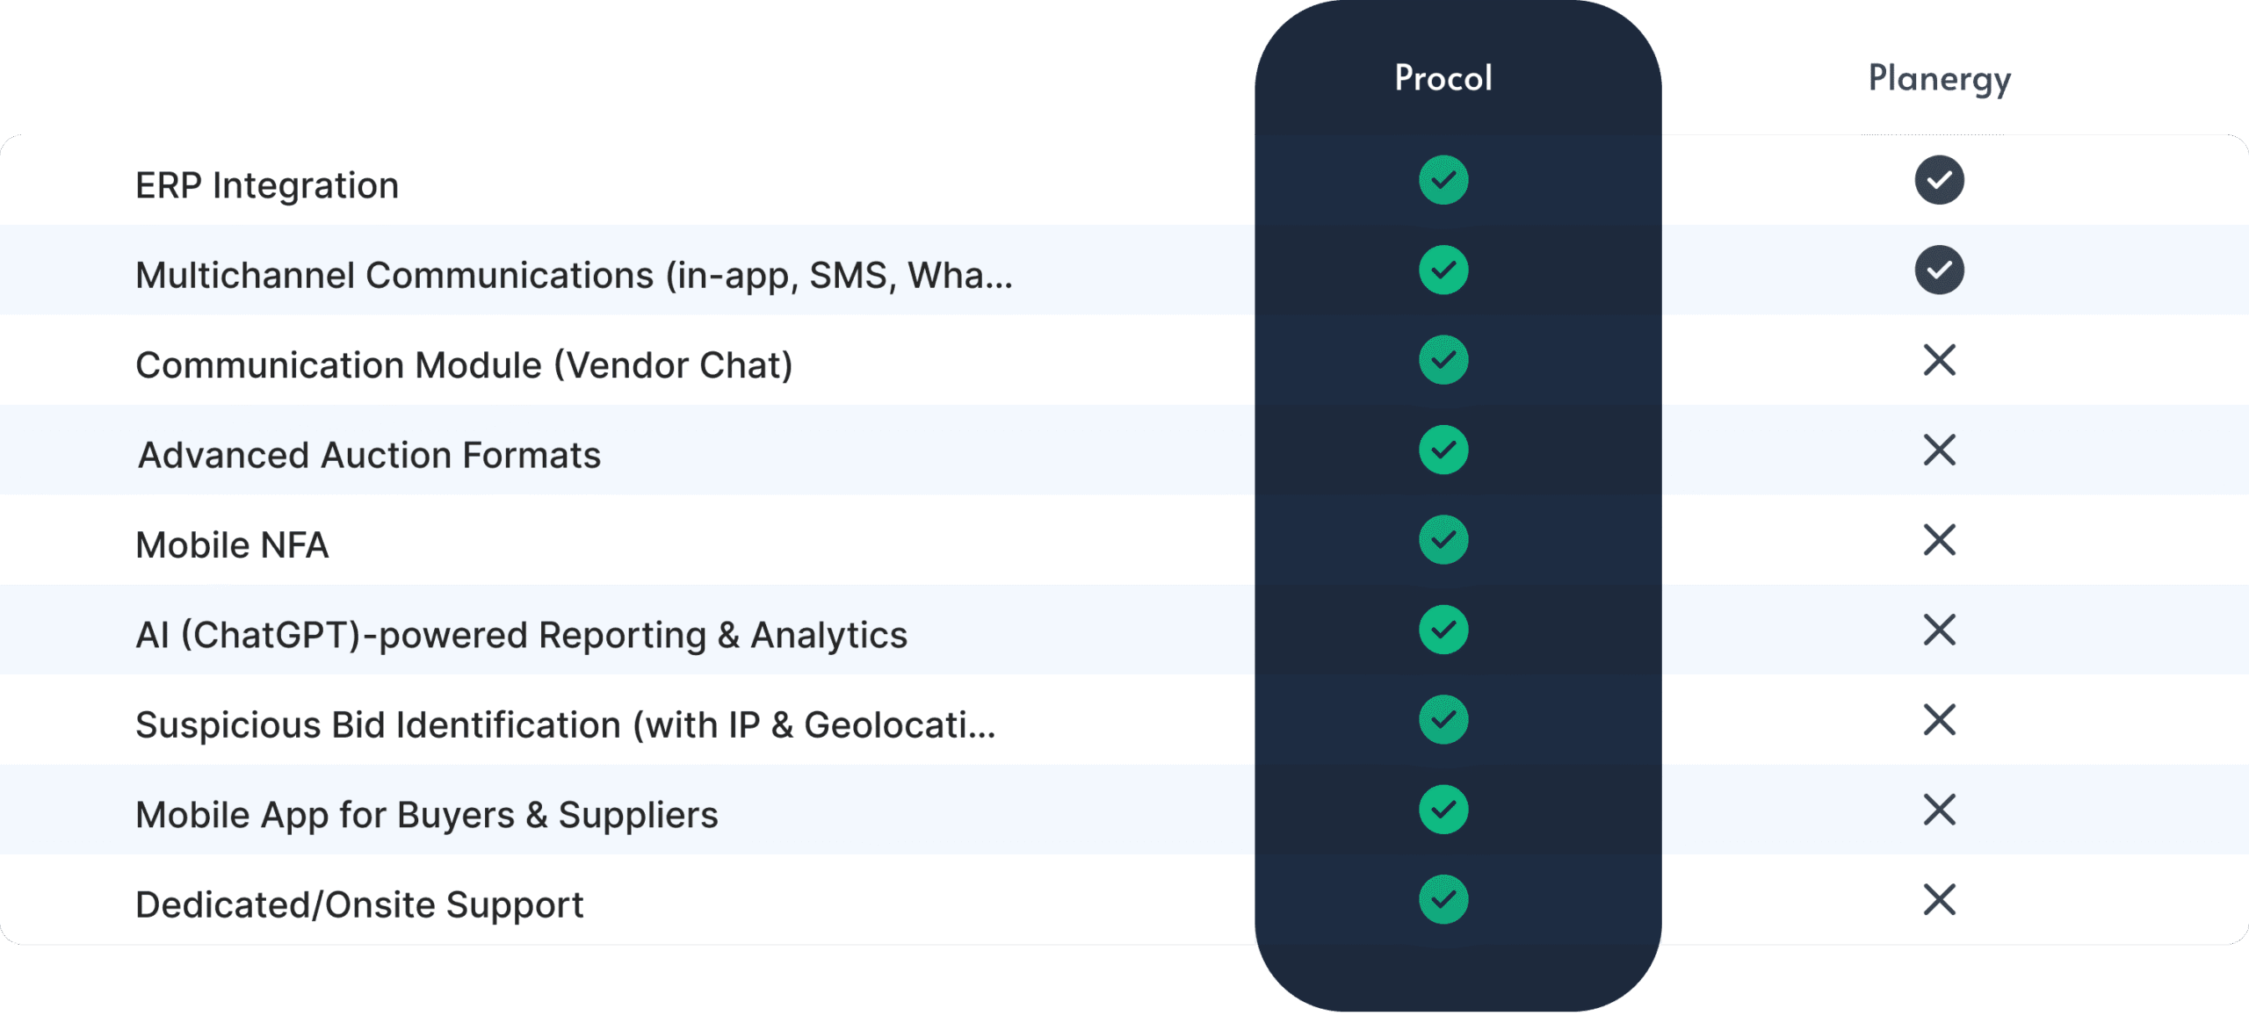
Task: Click Procol's green check for ERP Integration
Action: pos(1443,180)
